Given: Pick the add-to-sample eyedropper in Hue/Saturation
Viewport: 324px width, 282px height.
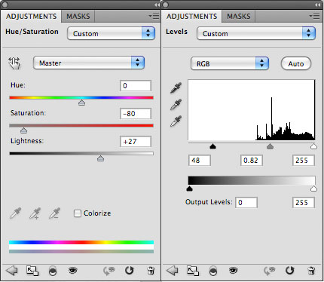Looking at the screenshot, I should (x=35, y=213).
